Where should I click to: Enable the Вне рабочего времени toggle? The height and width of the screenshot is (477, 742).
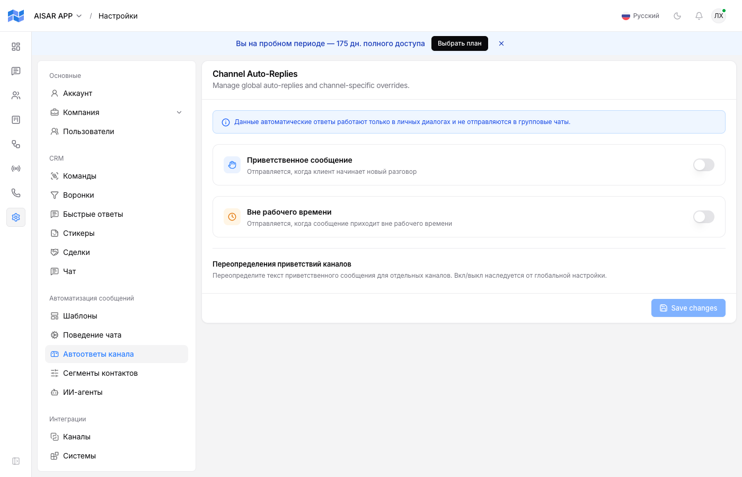[704, 217]
